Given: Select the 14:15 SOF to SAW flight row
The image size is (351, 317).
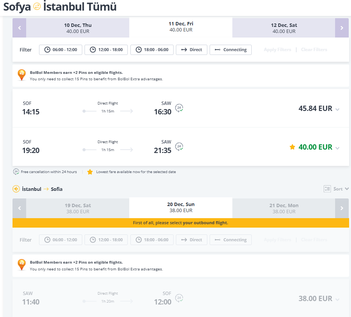Looking at the screenshot, I should pos(181,108).
